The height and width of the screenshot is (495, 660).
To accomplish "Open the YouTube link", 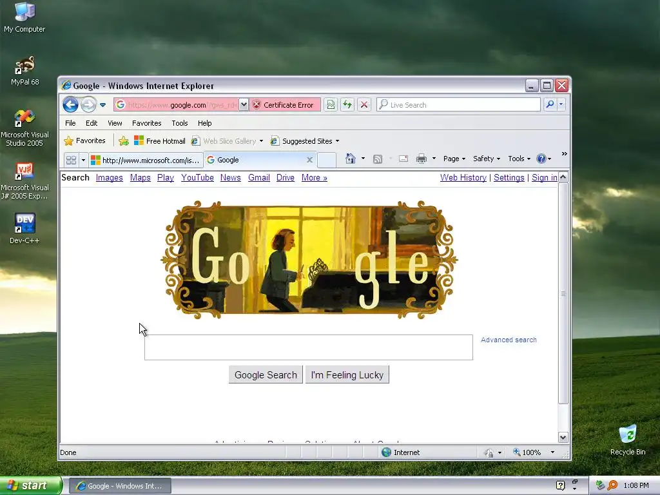I will click(x=197, y=178).
